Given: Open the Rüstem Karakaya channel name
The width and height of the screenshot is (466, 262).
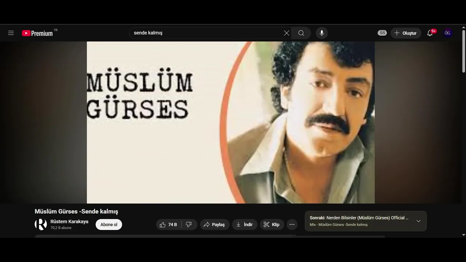Looking at the screenshot, I should coord(69,221).
